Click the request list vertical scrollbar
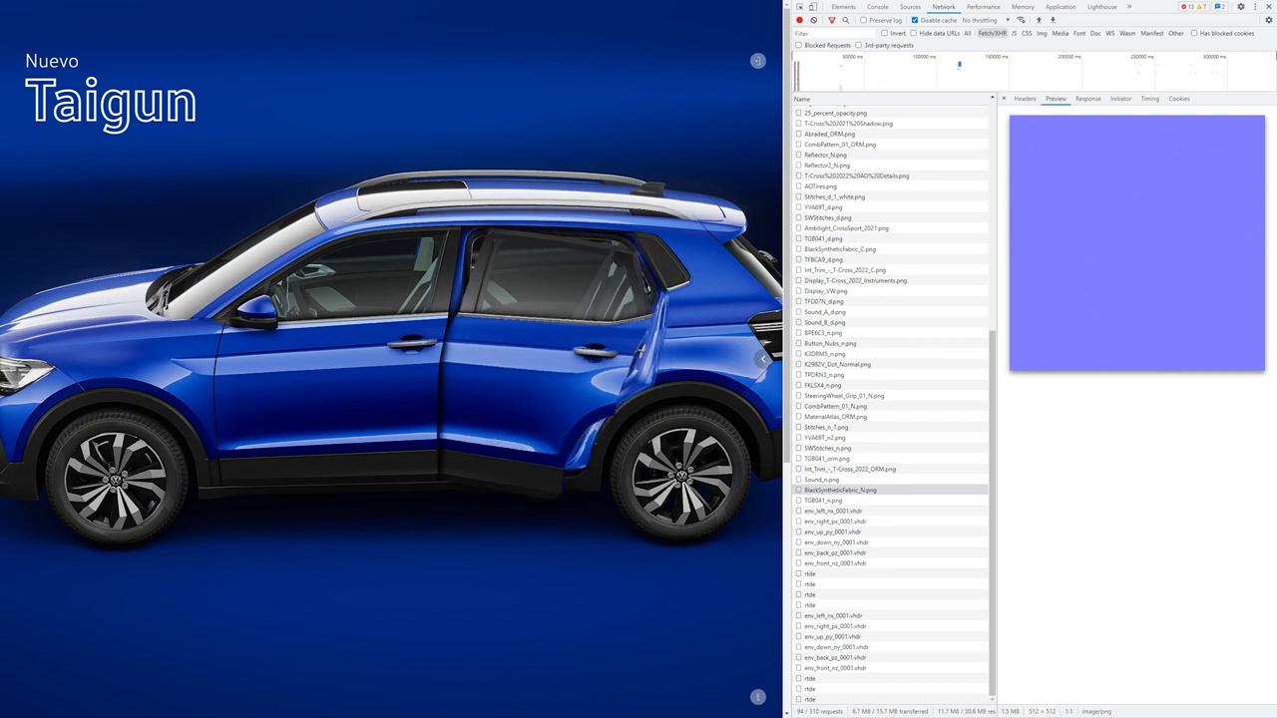 [992, 514]
